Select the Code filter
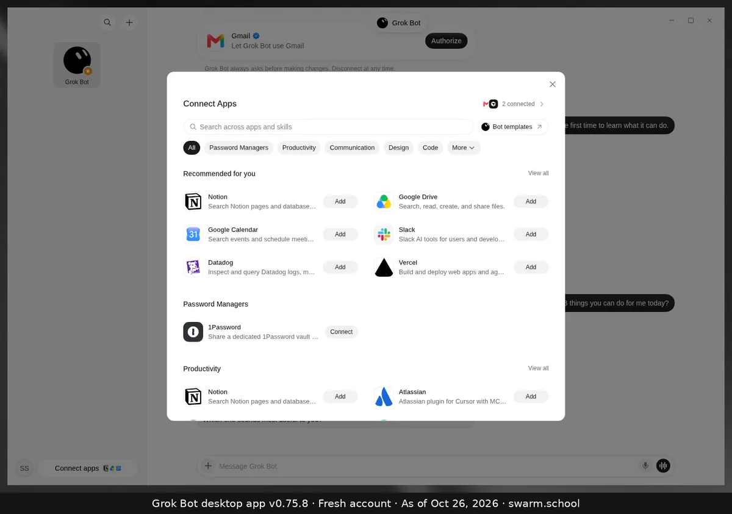 (x=431, y=148)
